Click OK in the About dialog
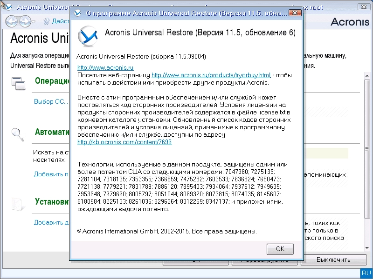 (280, 249)
